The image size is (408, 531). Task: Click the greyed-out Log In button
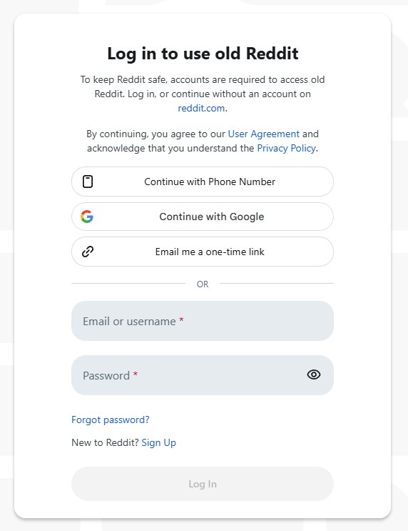tap(203, 484)
